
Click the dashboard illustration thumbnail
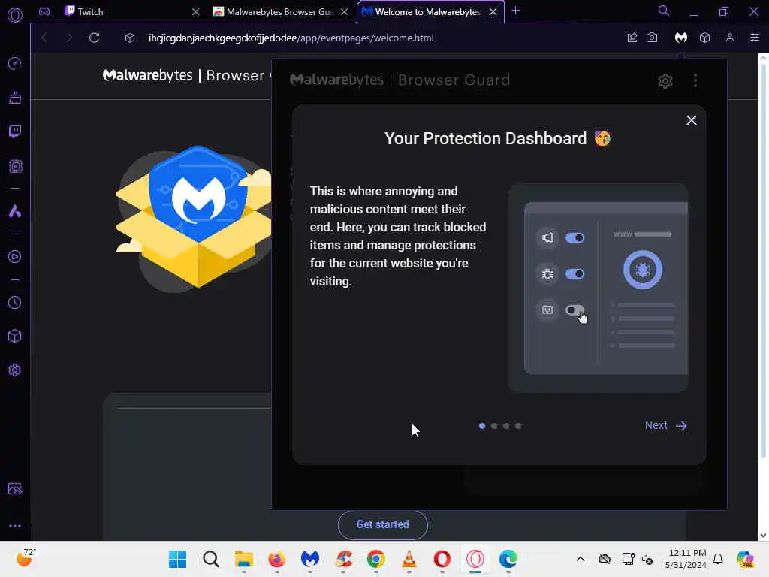pos(599,288)
